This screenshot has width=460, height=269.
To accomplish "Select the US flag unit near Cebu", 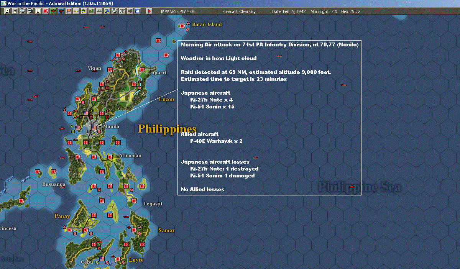I will click(x=102, y=259).
